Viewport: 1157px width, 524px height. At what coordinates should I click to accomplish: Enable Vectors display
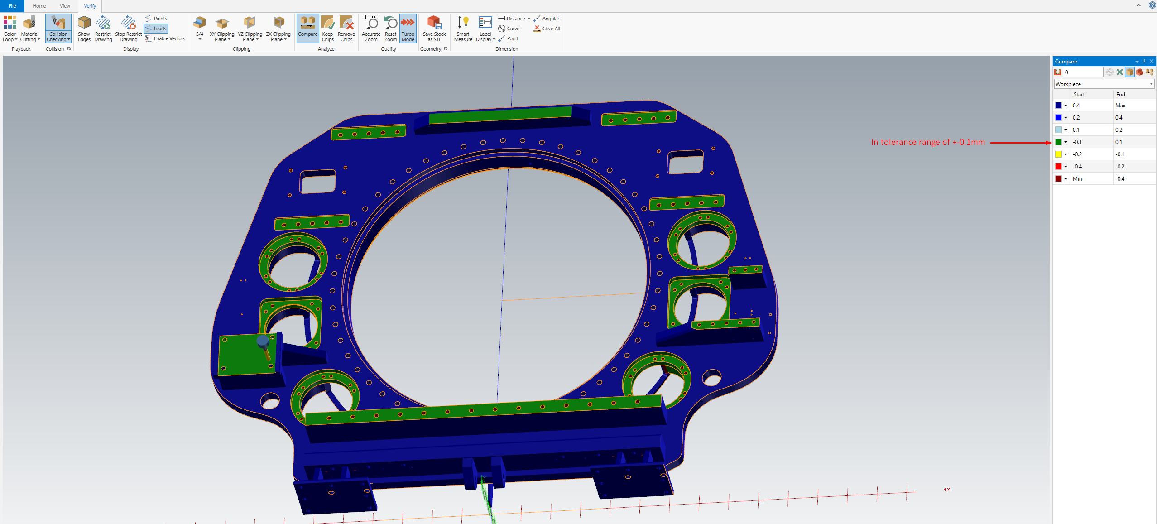tap(165, 38)
